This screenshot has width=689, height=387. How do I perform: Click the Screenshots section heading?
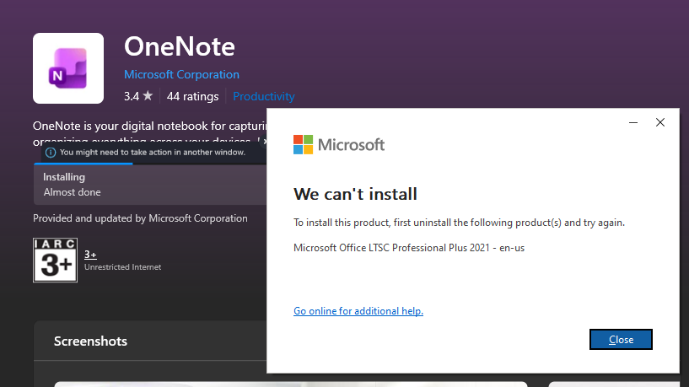point(90,341)
